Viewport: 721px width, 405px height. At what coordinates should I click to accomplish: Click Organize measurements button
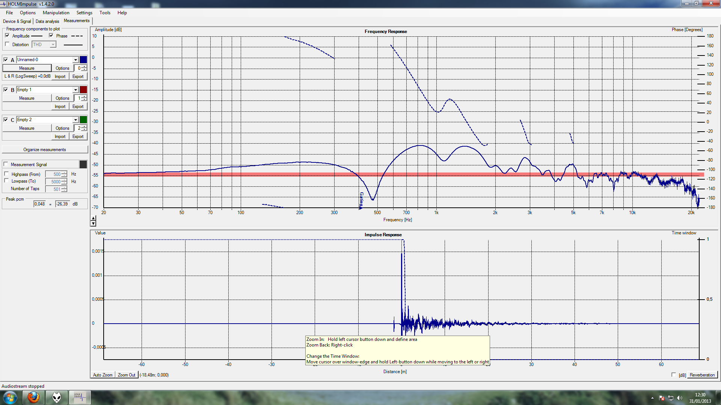(45, 150)
